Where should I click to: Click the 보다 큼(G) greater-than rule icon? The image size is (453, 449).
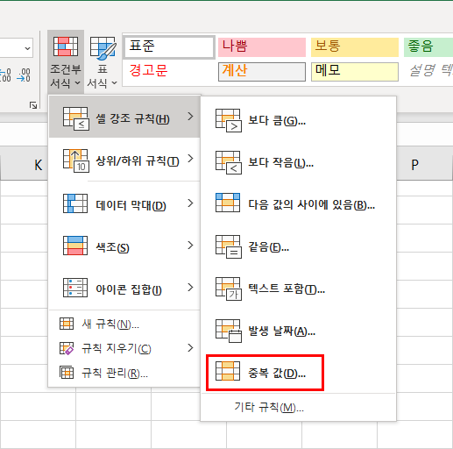coord(229,120)
